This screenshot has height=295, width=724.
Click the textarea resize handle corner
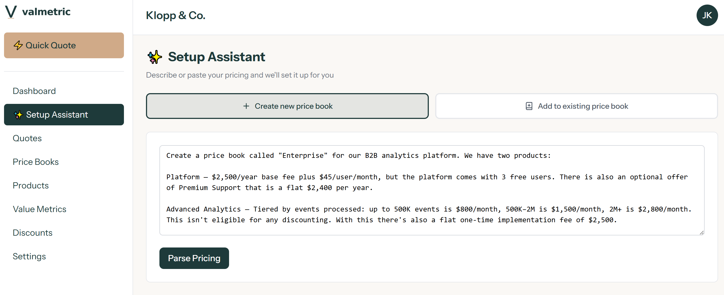(701, 232)
